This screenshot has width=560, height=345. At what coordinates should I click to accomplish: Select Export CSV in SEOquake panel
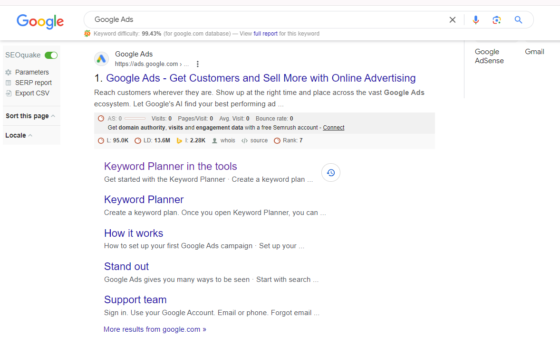click(32, 93)
